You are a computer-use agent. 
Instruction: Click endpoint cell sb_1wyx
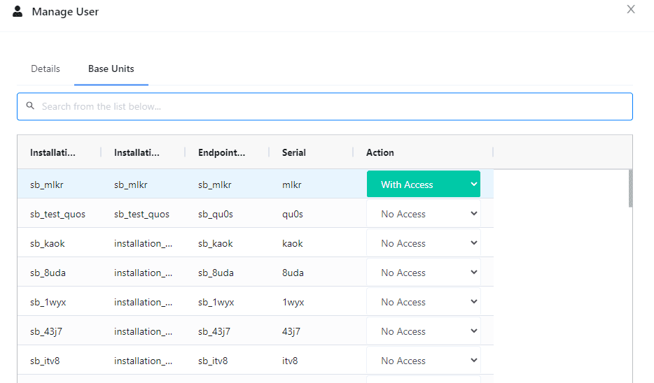(216, 302)
